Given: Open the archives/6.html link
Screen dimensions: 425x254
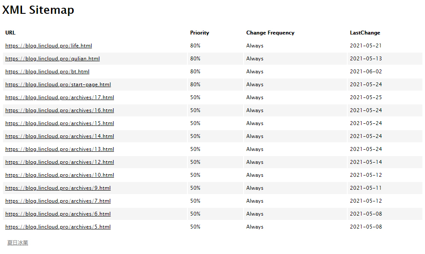Looking at the screenshot, I should pyautogui.click(x=58, y=214).
